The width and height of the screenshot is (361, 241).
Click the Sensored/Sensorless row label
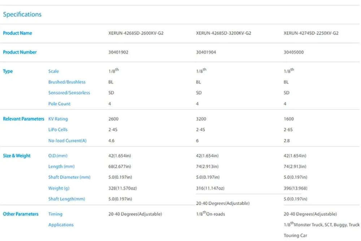click(69, 92)
